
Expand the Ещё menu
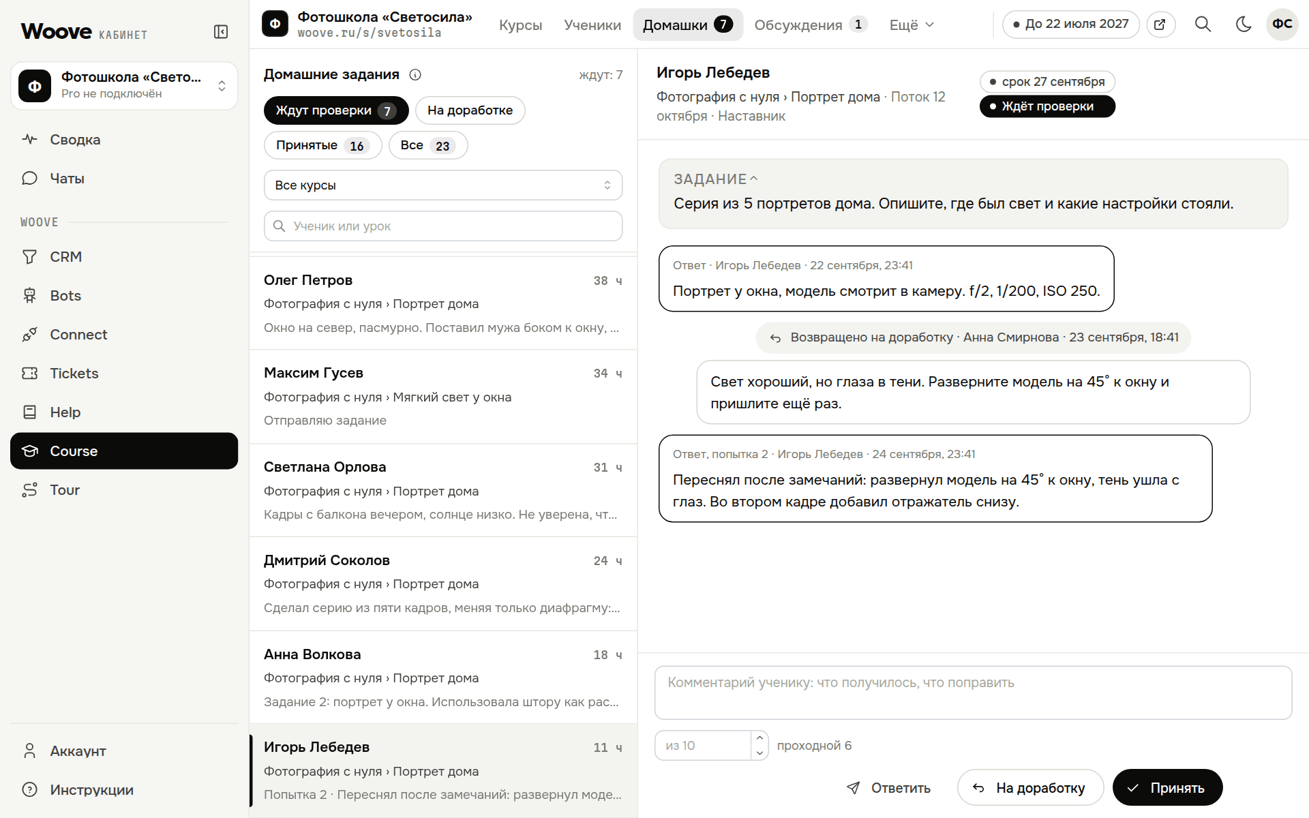(912, 25)
